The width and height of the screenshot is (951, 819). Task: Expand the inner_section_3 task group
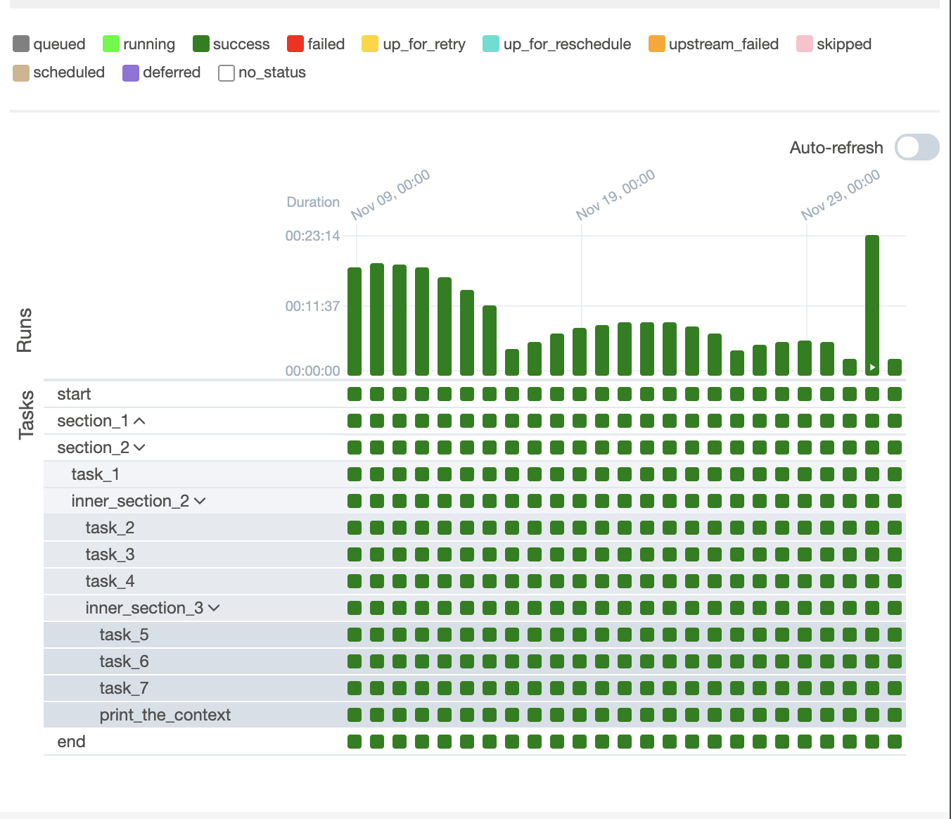click(215, 607)
